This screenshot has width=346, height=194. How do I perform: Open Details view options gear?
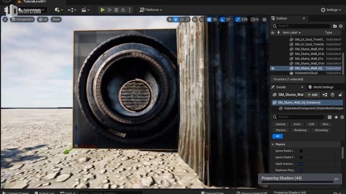coord(342,117)
